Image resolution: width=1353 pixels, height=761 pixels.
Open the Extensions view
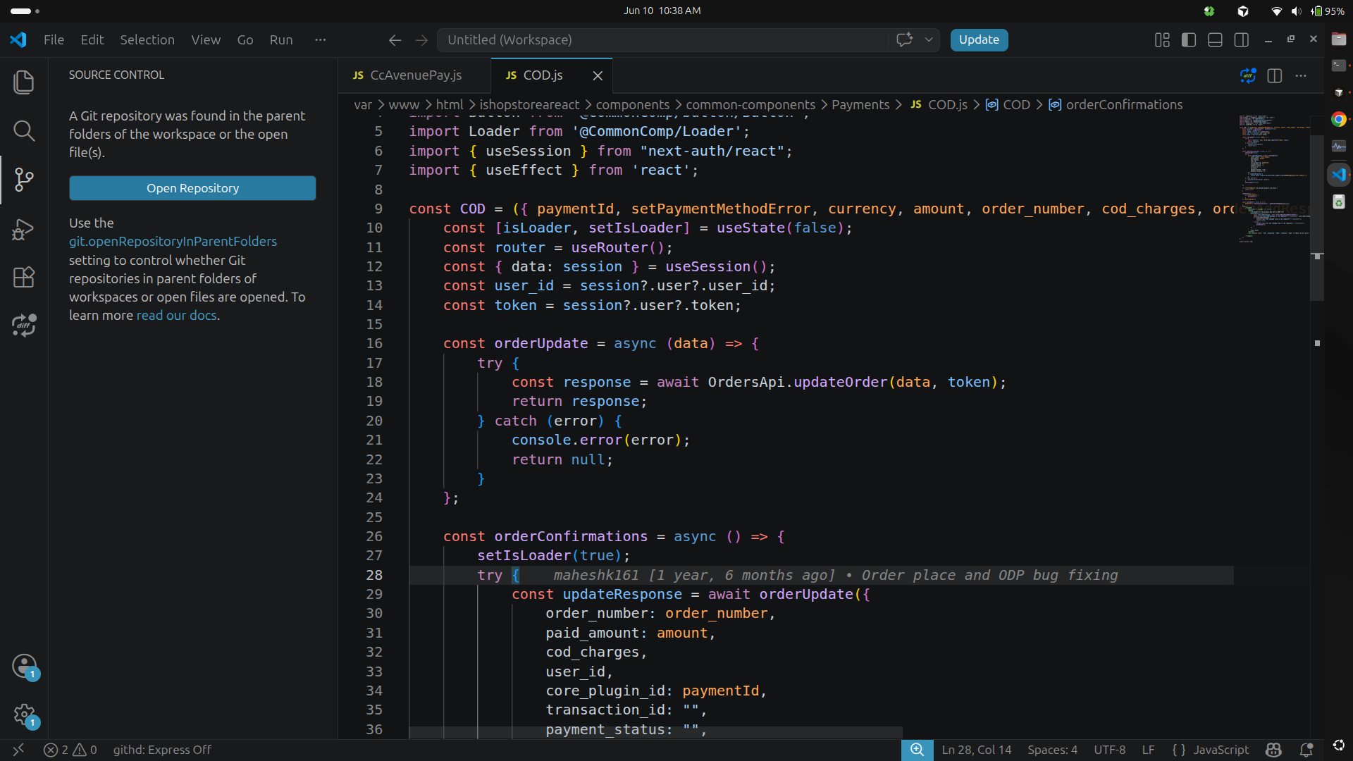(24, 277)
